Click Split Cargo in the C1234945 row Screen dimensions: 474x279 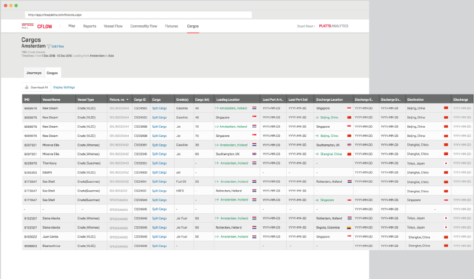coord(159,209)
